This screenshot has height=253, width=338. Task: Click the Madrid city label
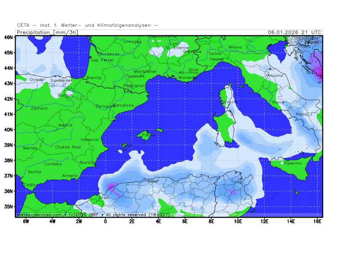[65, 125]
